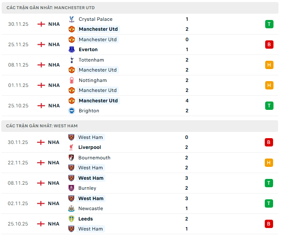Click the Burnley club crest
The image size is (281, 238).
coord(71,188)
